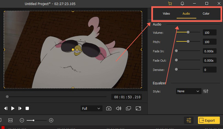
Task: Take a snapshot with camera icon
Action: 109,108
